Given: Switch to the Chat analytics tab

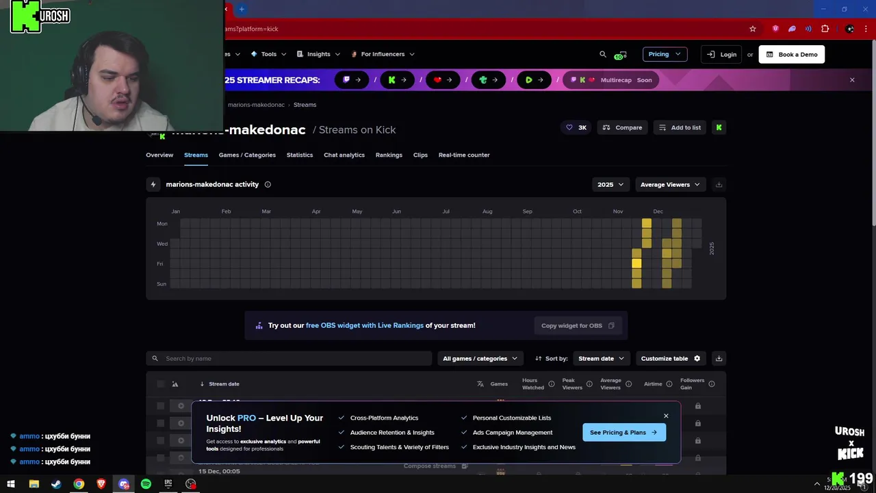Looking at the screenshot, I should (344, 155).
